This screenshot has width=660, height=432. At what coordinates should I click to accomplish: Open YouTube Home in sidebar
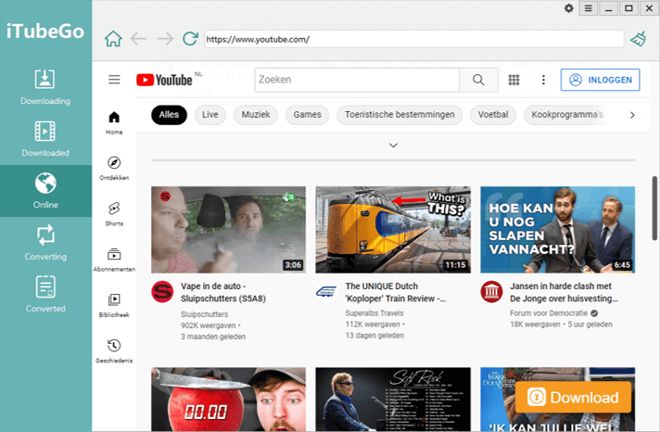(x=114, y=122)
